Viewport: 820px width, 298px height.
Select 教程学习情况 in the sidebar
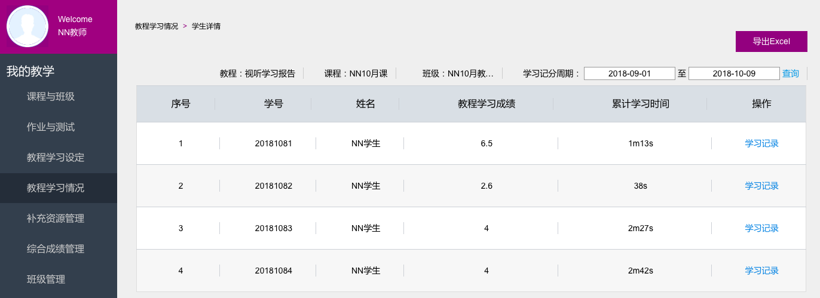pos(56,188)
